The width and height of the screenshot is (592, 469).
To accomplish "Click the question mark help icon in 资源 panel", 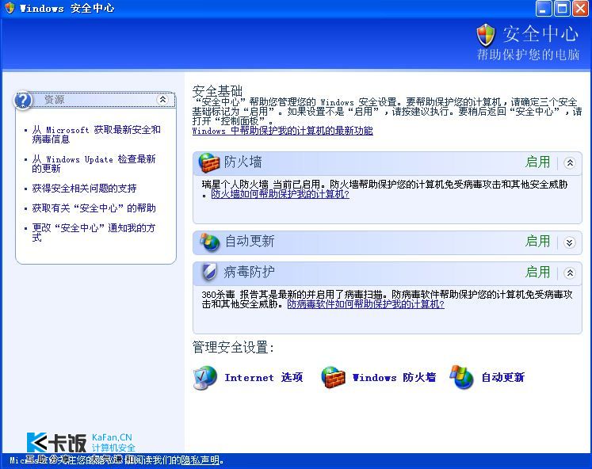I will pos(23,101).
